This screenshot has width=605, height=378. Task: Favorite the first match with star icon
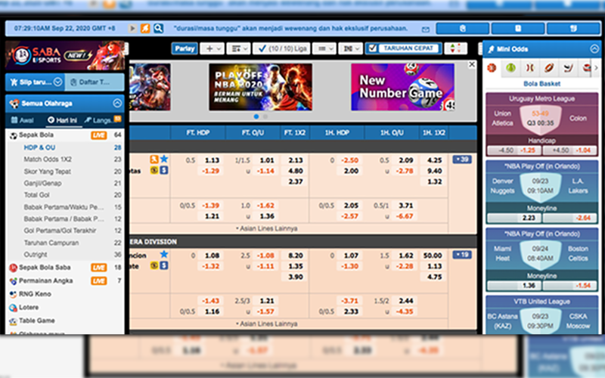(164, 160)
